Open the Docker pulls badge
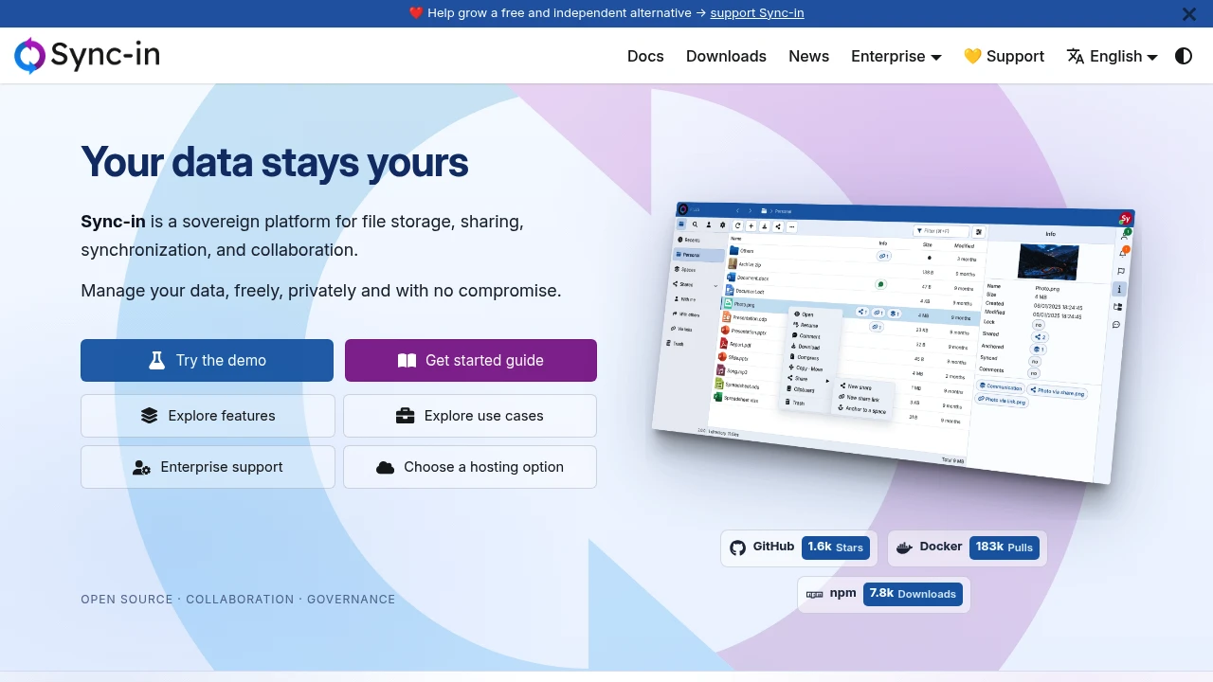 pos(968,547)
